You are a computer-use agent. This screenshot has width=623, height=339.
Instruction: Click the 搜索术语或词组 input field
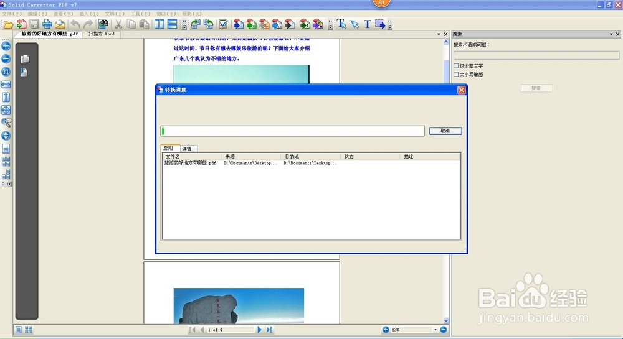point(536,55)
